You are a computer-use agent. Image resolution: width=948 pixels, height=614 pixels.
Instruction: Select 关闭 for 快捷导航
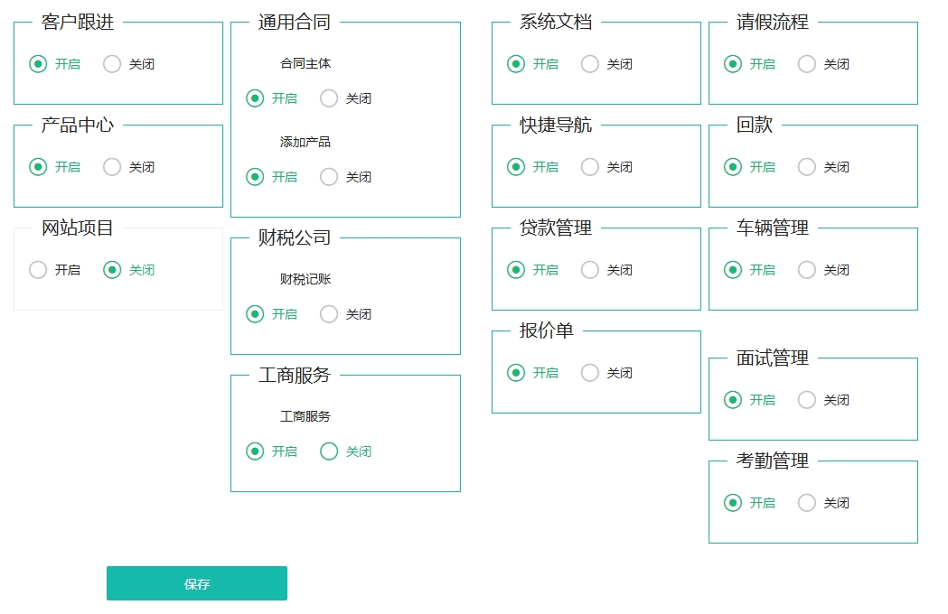(590, 167)
